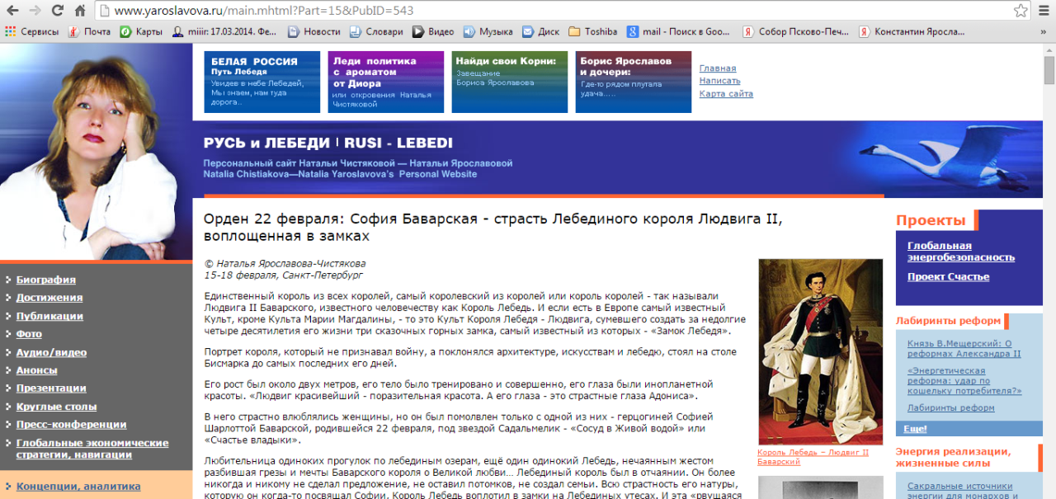This screenshot has width=1056, height=499.
Task: Open Презентации in the left menu
Action: (x=51, y=388)
